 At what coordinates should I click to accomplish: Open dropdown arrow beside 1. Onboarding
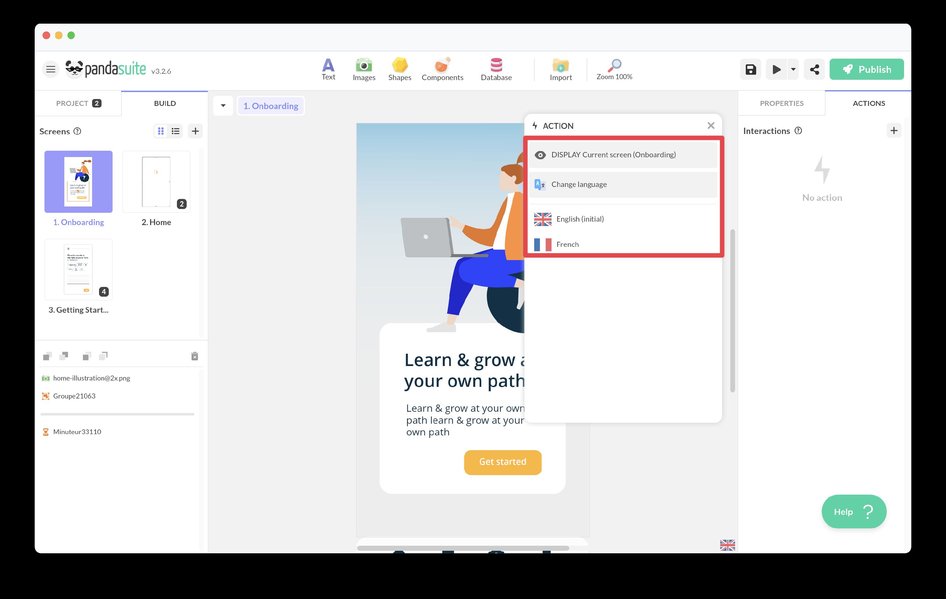click(223, 106)
